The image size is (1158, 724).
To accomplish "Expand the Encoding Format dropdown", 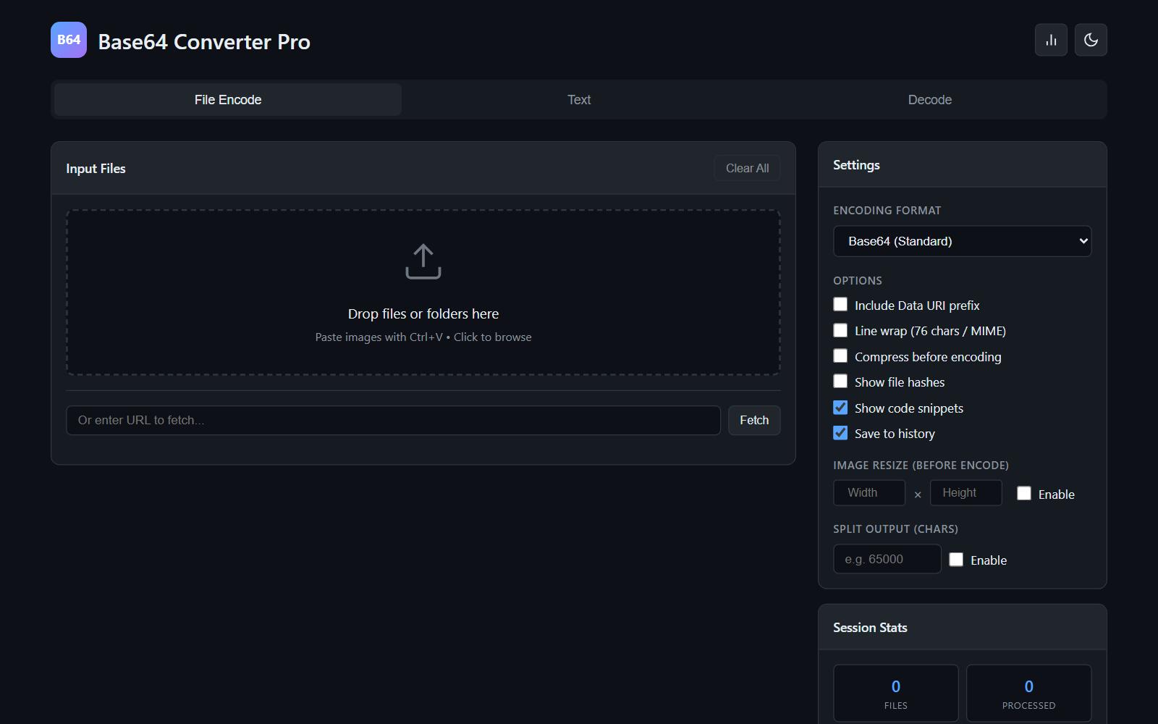I will [x=962, y=241].
